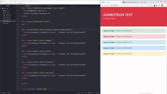Click the cursor position indicator in status bar

(x=8, y=93)
